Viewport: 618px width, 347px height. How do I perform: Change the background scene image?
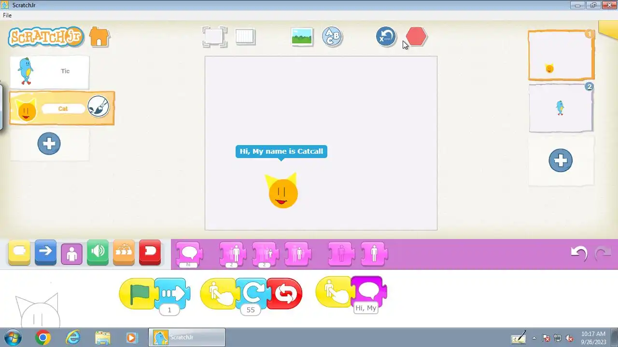[302, 37]
